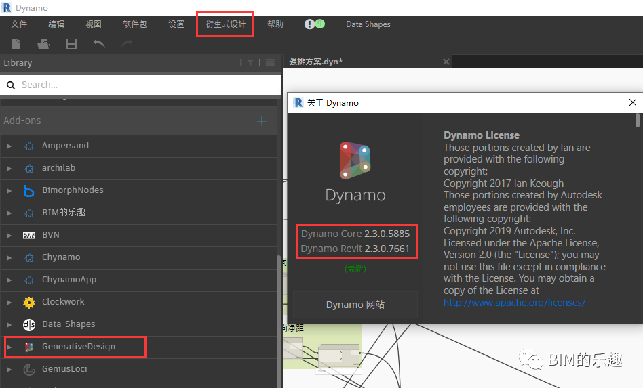Click the BimorphNodes logo icon
This screenshot has width=643, height=388.
tap(28, 191)
